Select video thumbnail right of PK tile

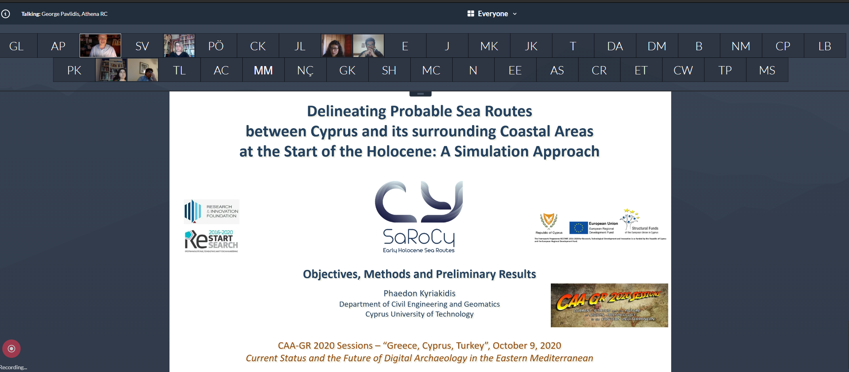pyautogui.click(x=111, y=70)
